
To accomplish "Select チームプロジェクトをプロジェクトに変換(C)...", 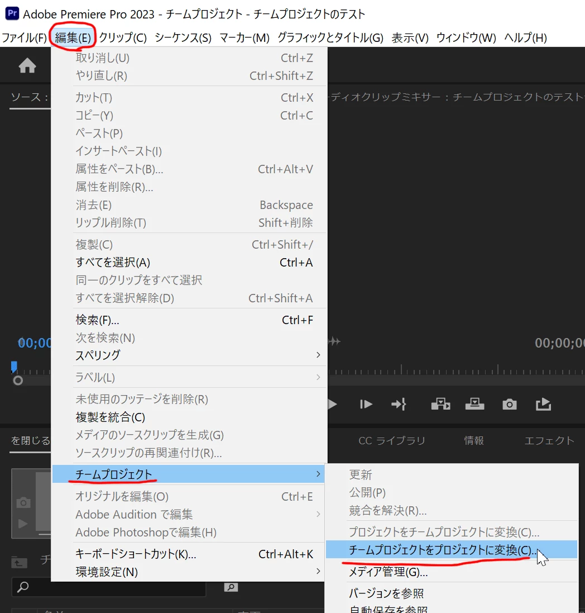I will point(452,550).
